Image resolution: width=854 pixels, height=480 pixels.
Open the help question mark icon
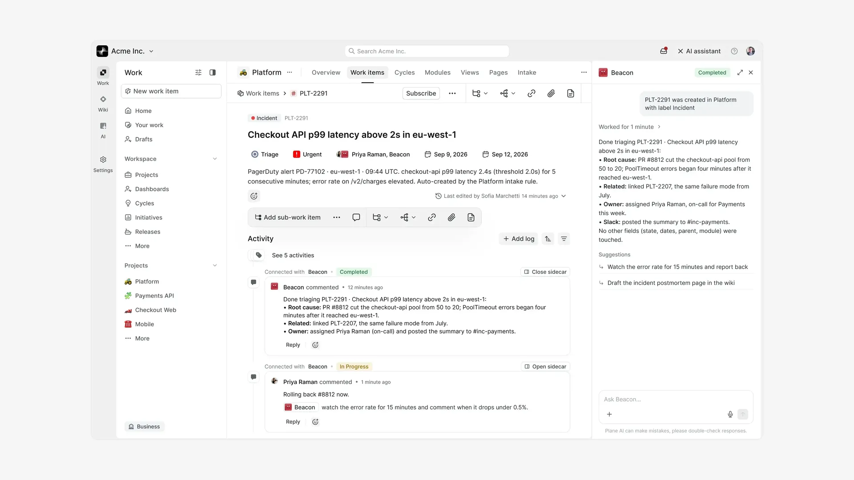734,51
